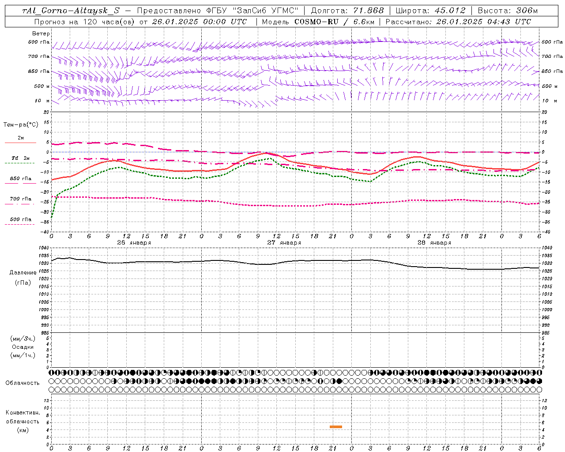Click the Осадки panel label
The image size is (565, 452).
[x=23, y=347]
